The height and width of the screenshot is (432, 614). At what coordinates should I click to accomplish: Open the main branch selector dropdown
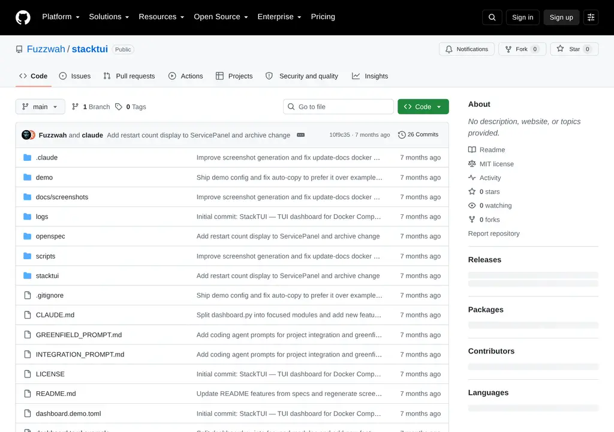[40, 107]
